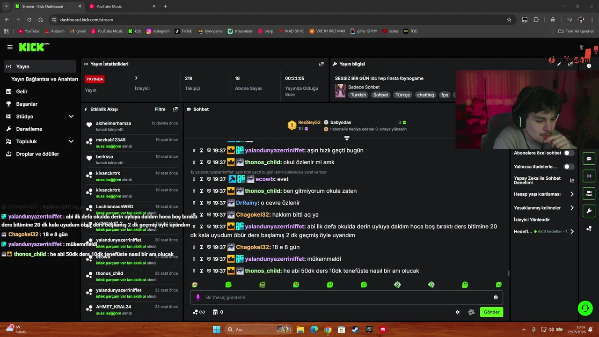Open Epic Games Launcher from the taskbar
The height and width of the screenshot is (337, 599).
[369, 330]
